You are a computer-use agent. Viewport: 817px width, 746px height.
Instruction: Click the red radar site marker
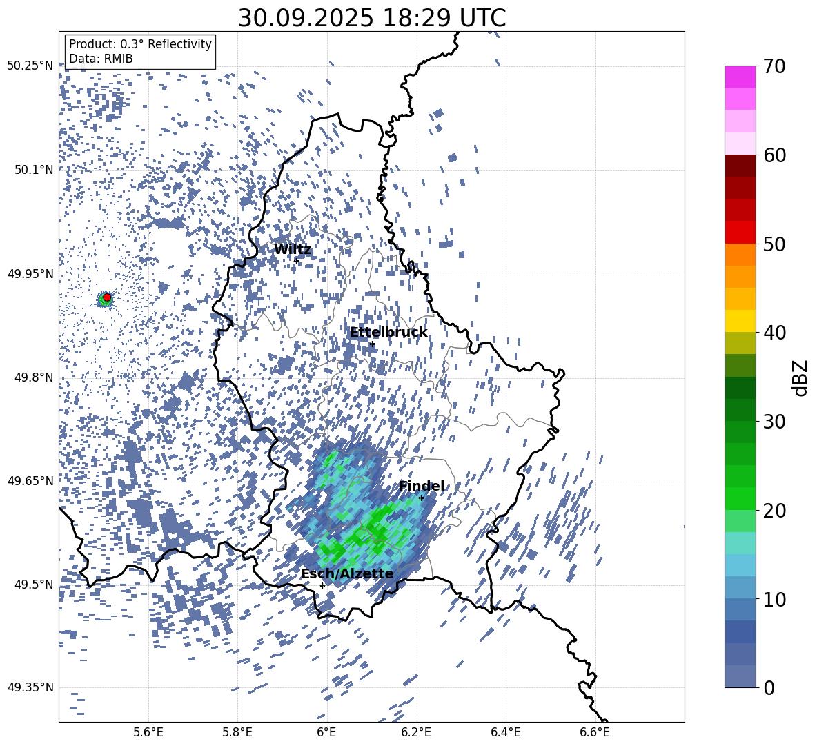[107, 297]
